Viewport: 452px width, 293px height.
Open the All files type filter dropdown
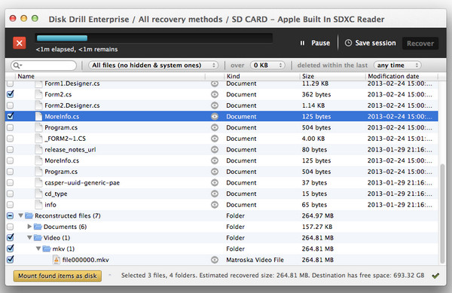click(153, 66)
